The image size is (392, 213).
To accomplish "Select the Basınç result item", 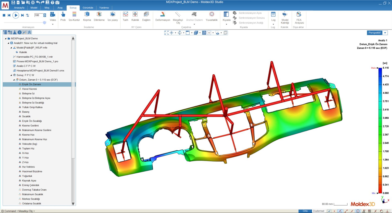I will point(26,112).
